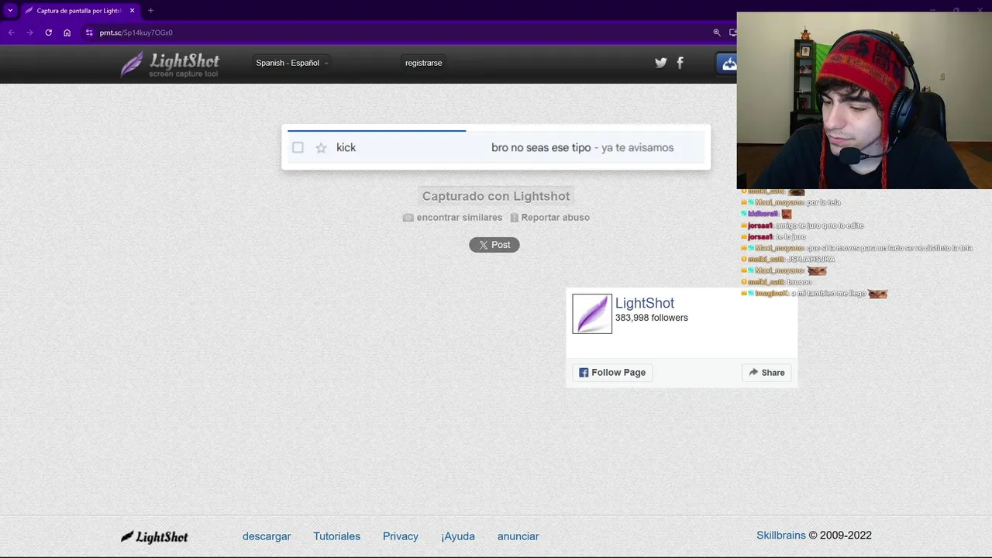Visit LightShot Facebook page icon
The image size is (992, 558).
[680, 63]
